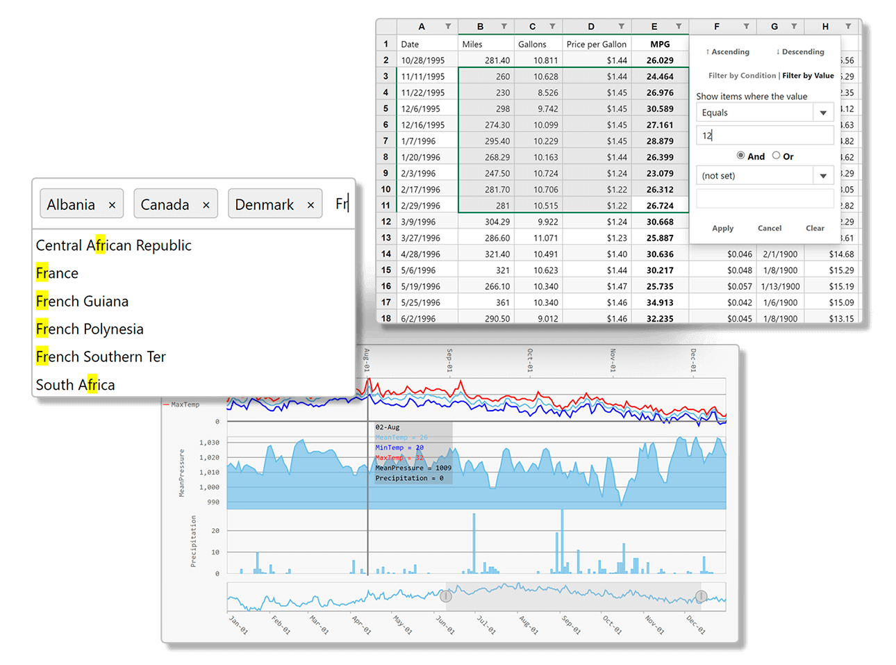Click column D filter icon
The width and height of the screenshot is (896, 665).
(621, 26)
